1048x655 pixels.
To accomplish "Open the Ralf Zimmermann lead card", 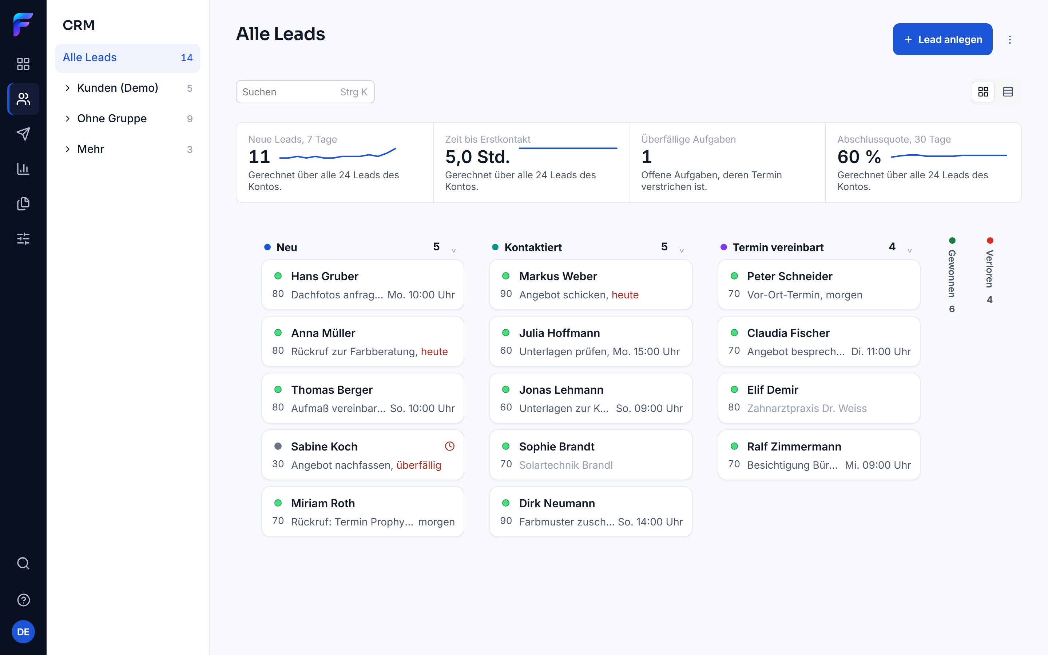I will pyautogui.click(x=819, y=455).
